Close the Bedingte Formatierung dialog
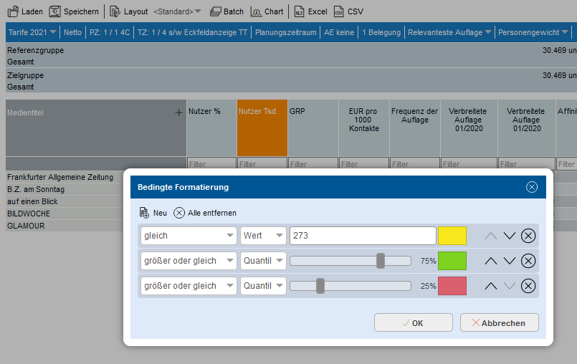 tap(532, 187)
